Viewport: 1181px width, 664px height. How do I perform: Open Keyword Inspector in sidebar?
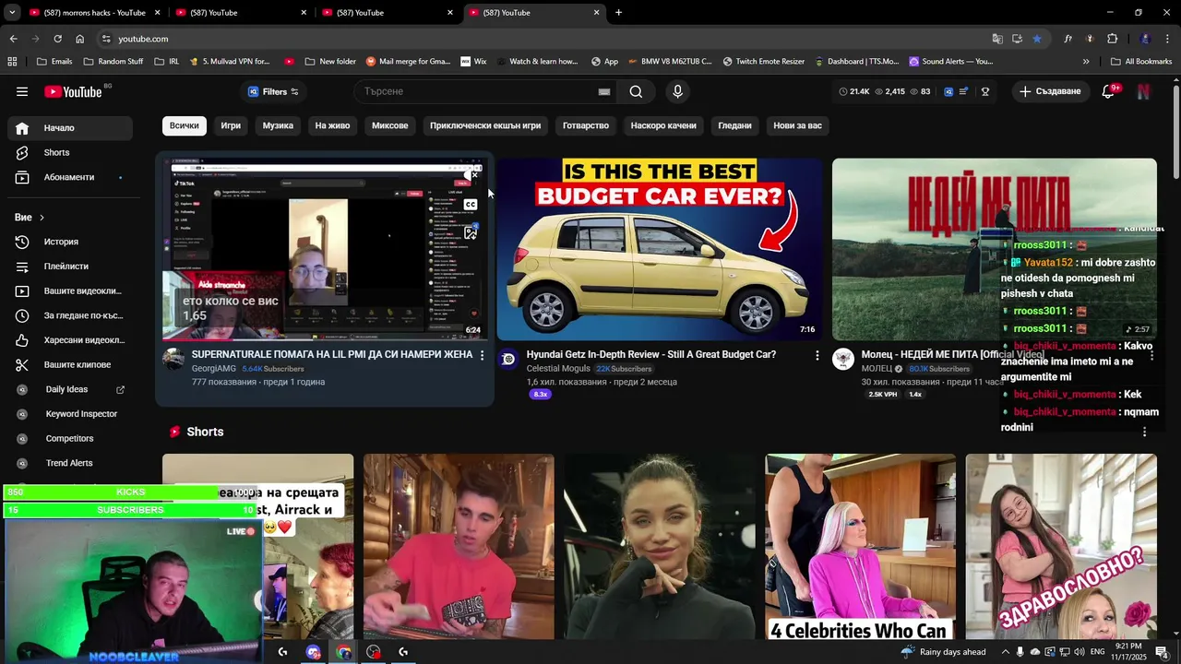[69, 414]
